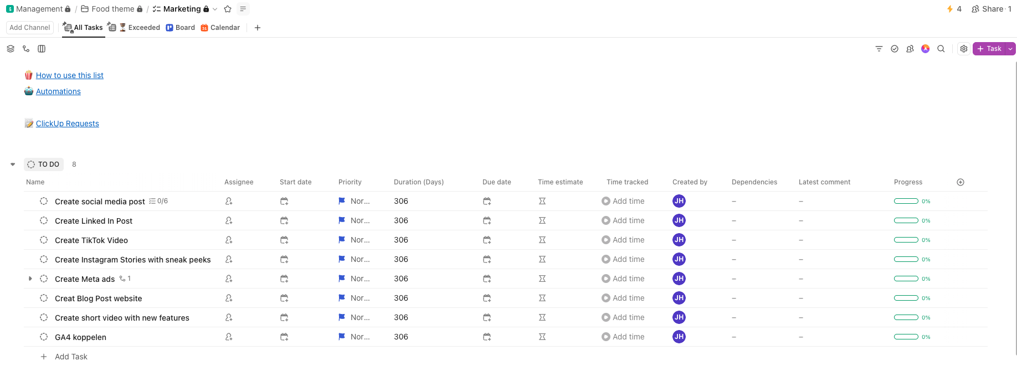The height and width of the screenshot is (376, 1017).
Task: Click the group-by layers icon
Action: click(11, 49)
